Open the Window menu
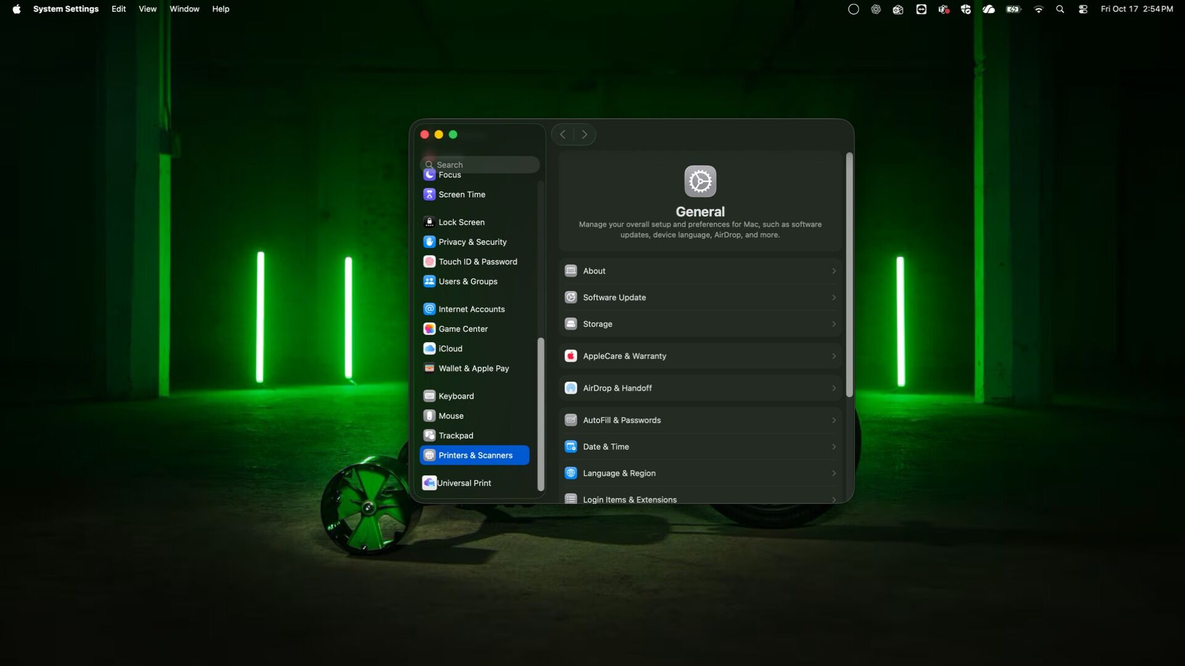The width and height of the screenshot is (1185, 666). click(184, 9)
